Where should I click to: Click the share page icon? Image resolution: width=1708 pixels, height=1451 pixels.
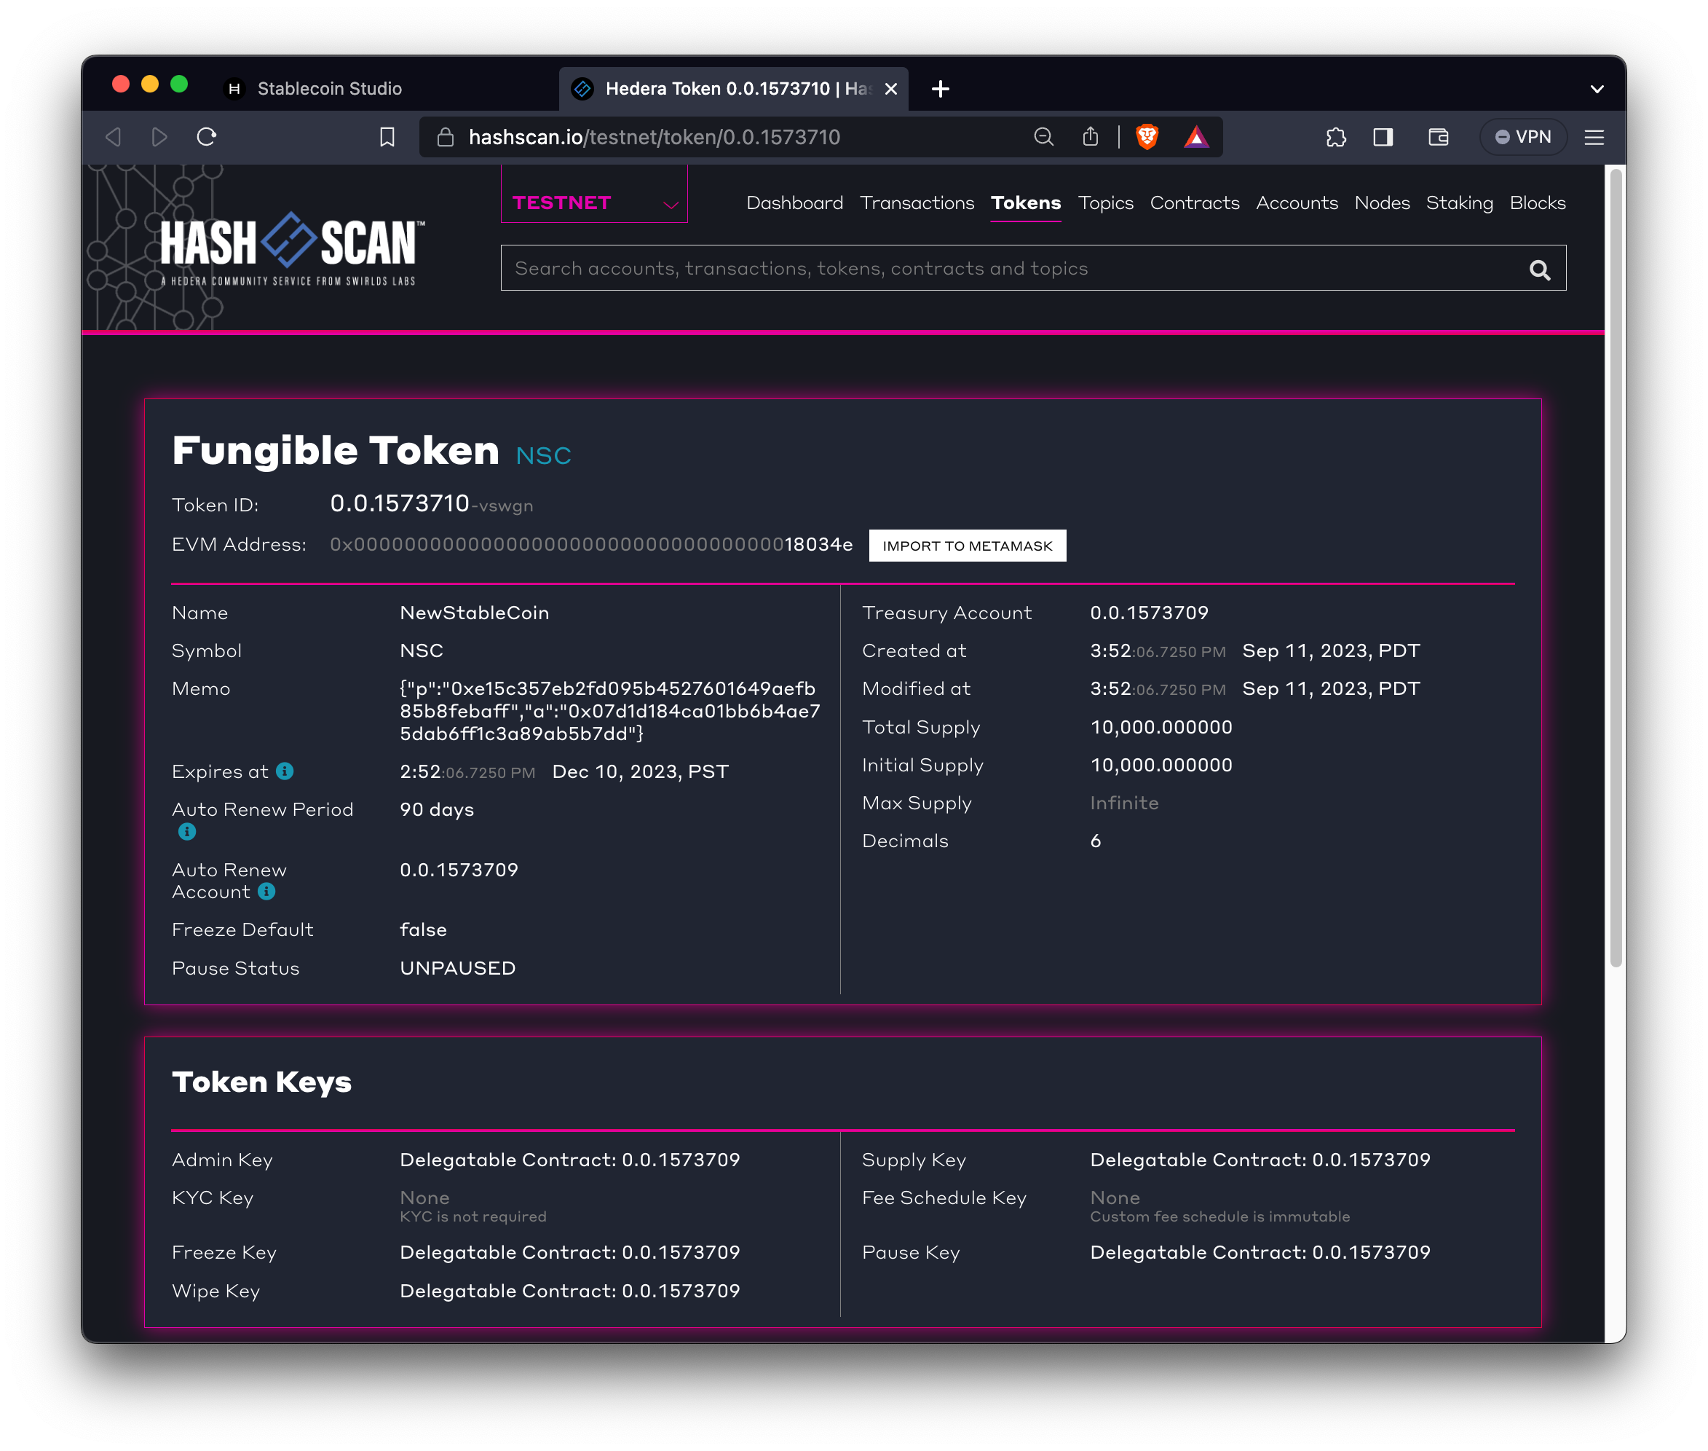click(1091, 136)
